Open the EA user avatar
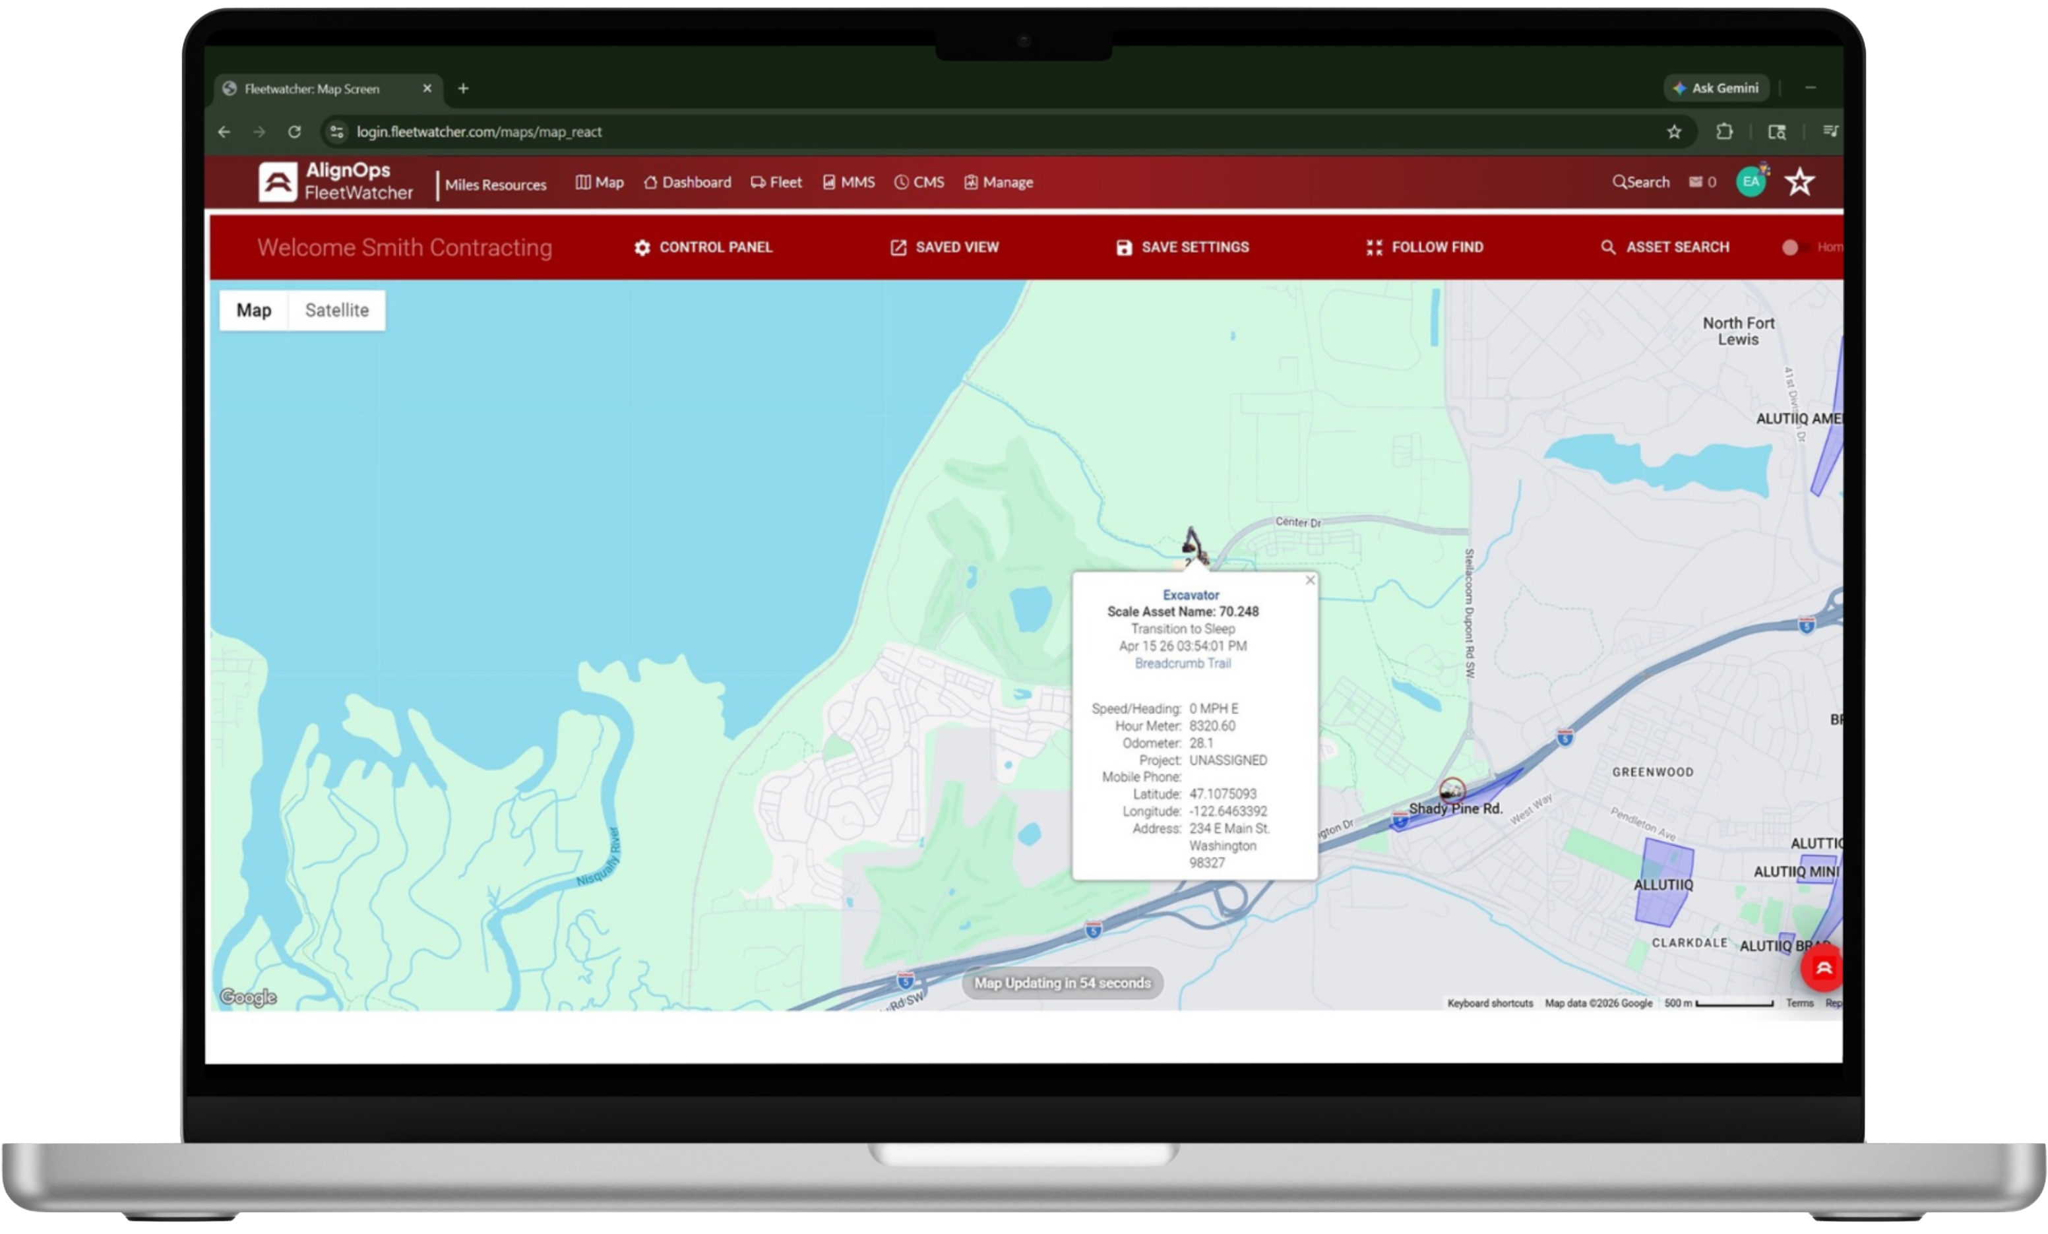Screen dimensions: 2048x1234 pyautogui.click(x=1751, y=181)
